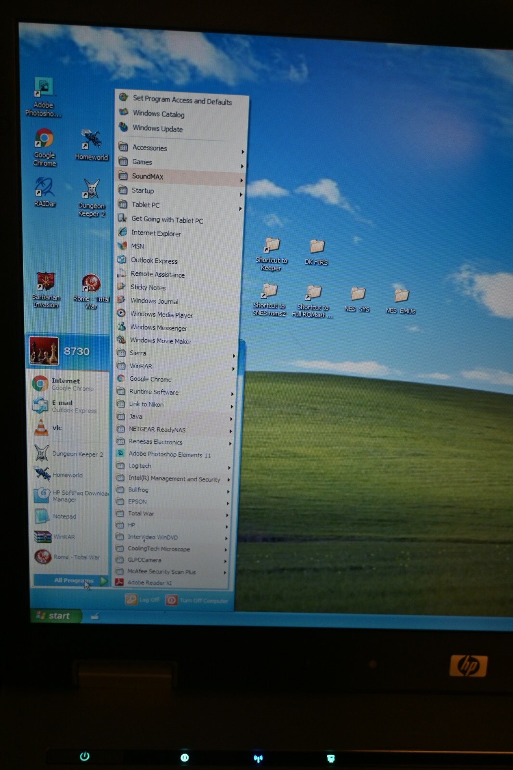Open E-mail Outlook Express in Start menu
513x770 pixels.
(x=70, y=406)
